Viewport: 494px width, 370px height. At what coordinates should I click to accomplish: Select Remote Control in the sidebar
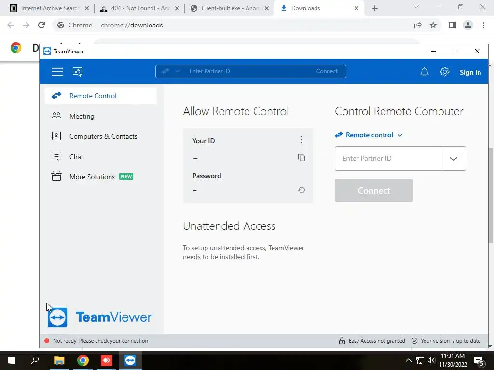[101, 96]
